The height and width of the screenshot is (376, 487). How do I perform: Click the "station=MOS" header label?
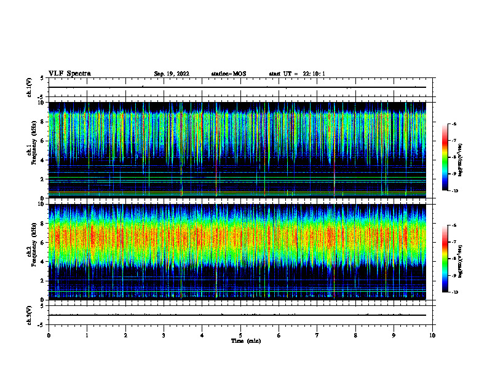229,74
